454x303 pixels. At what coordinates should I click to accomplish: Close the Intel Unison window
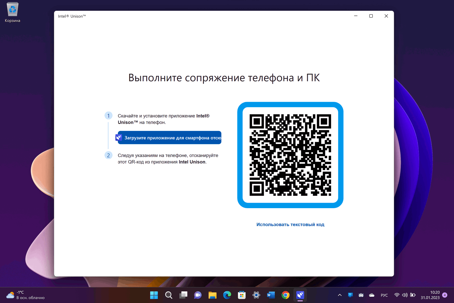pos(386,16)
